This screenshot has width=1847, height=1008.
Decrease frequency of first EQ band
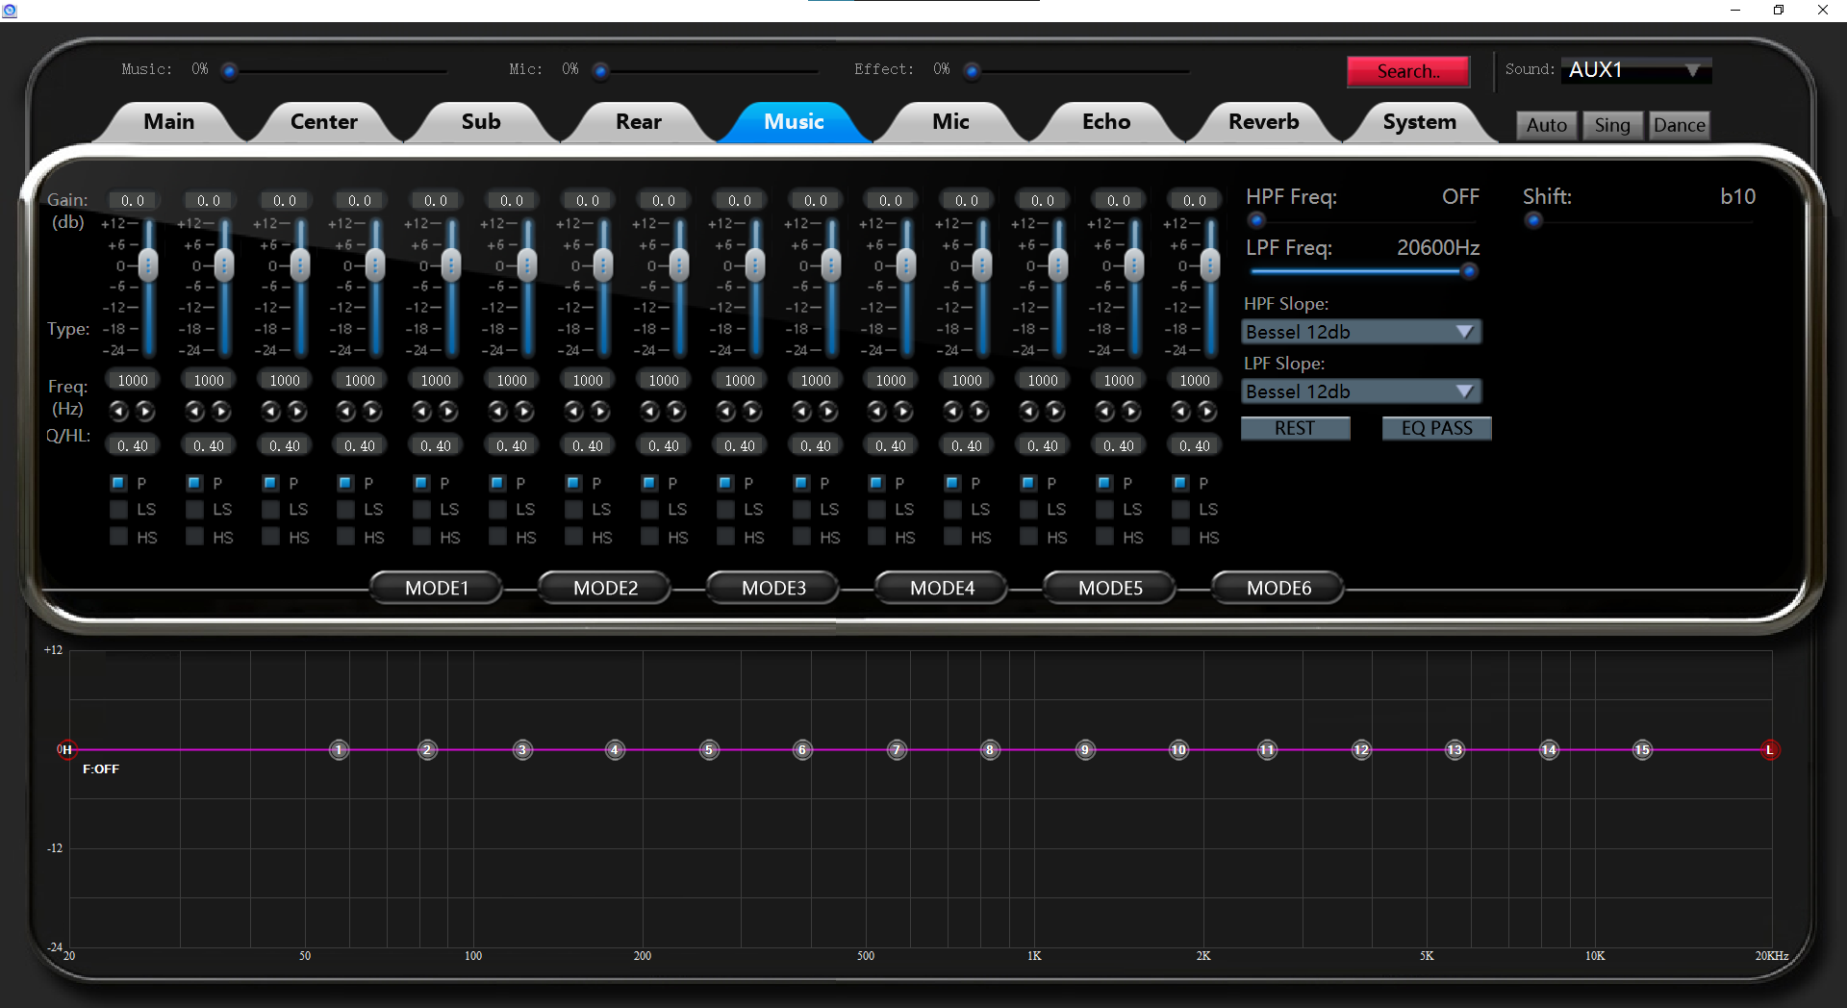(x=119, y=412)
